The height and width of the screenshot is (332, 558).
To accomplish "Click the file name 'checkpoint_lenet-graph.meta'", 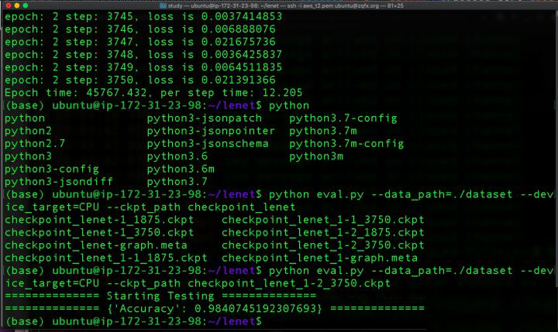I will [96, 245].
